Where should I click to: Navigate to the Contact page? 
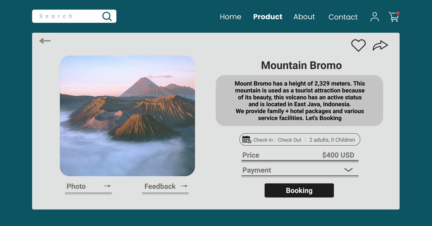click(343, 17)
